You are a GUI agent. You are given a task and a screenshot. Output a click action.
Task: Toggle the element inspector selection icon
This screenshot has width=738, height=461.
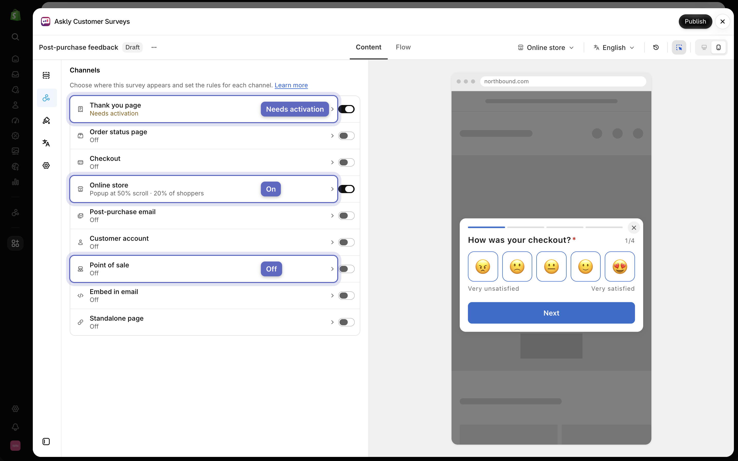click(679, 47)
